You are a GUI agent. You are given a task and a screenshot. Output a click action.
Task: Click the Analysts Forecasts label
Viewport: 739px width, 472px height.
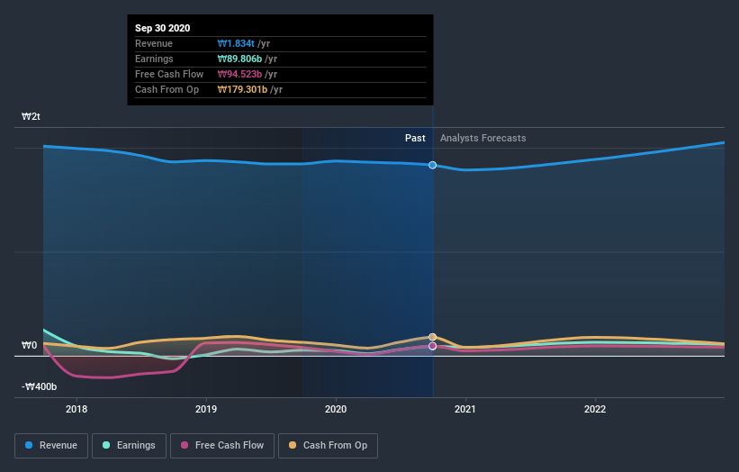pos(483,138)
